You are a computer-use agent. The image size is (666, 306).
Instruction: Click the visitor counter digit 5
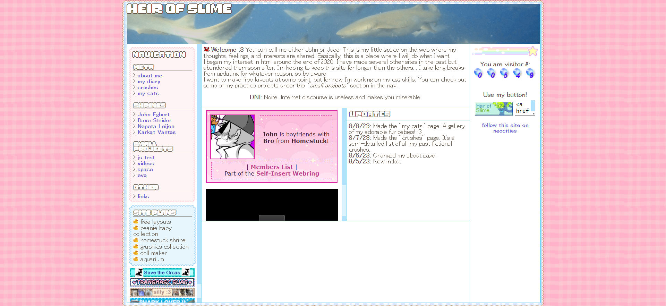(x=504, y=73)
